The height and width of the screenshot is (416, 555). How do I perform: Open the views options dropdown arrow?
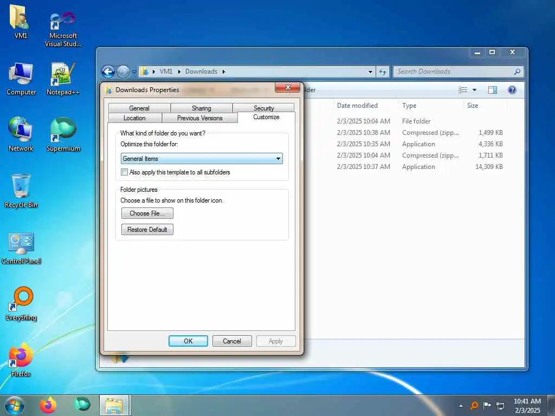click(474, 90)
